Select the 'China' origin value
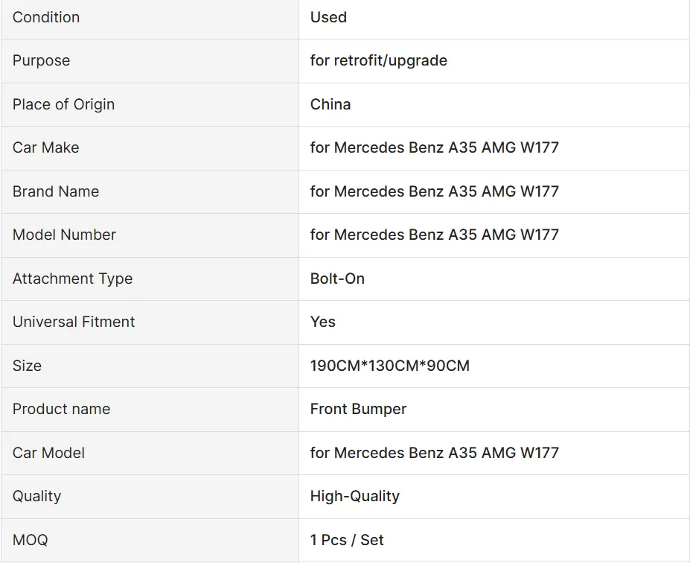 click(330, 104)
